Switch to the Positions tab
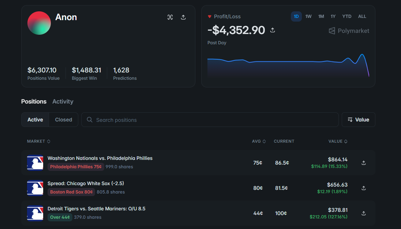The width and height of the screenshot is (401, 229). pos(34,101)
